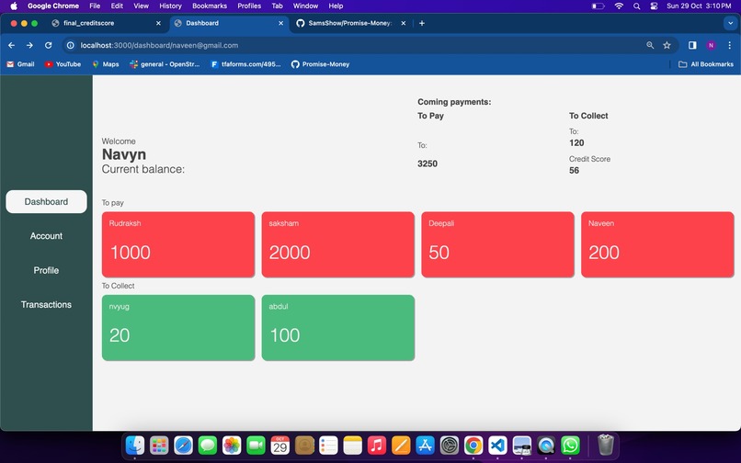Viewport: 741px width, 463px height.
Task: Open the History menu
Action: 170,6
